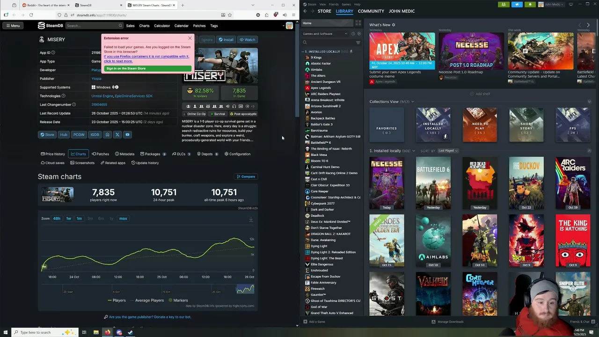599x337 pixels.
Task: Open the Steam View menu
Action: (322, 4)
